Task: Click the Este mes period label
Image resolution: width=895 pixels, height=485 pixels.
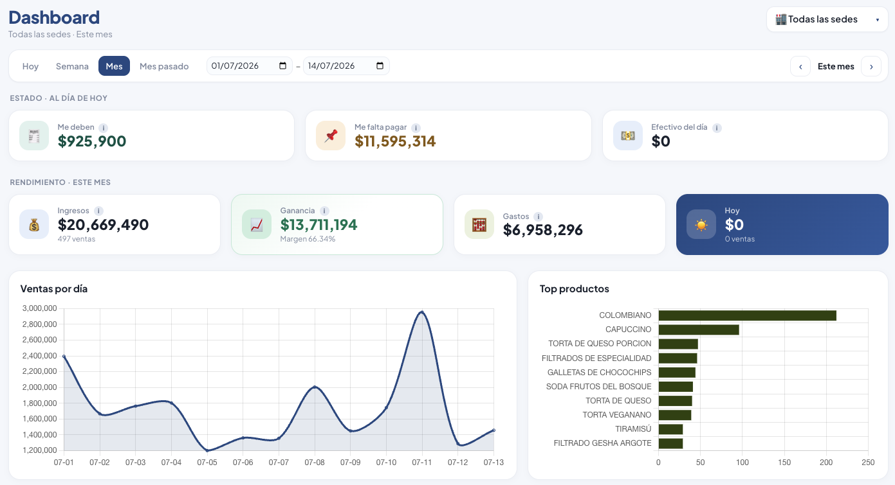Action: point(836,66)
